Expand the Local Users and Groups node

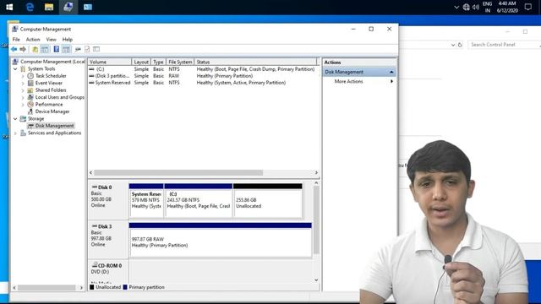click(x=23, y=97)
